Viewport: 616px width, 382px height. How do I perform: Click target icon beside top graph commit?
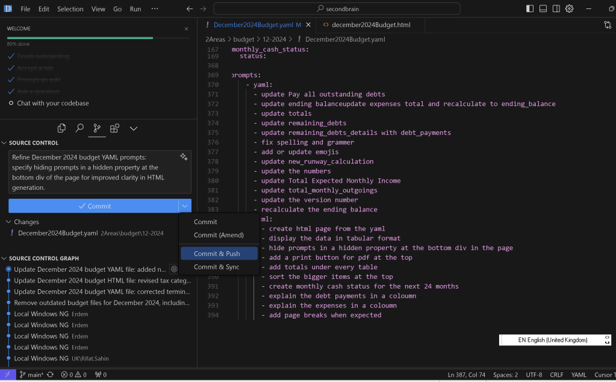(x=174, y=269)
